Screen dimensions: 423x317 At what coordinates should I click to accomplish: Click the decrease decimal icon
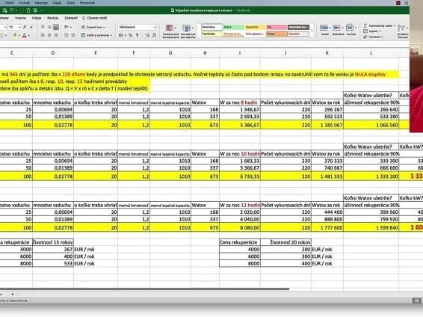click(x=154, y=35)
